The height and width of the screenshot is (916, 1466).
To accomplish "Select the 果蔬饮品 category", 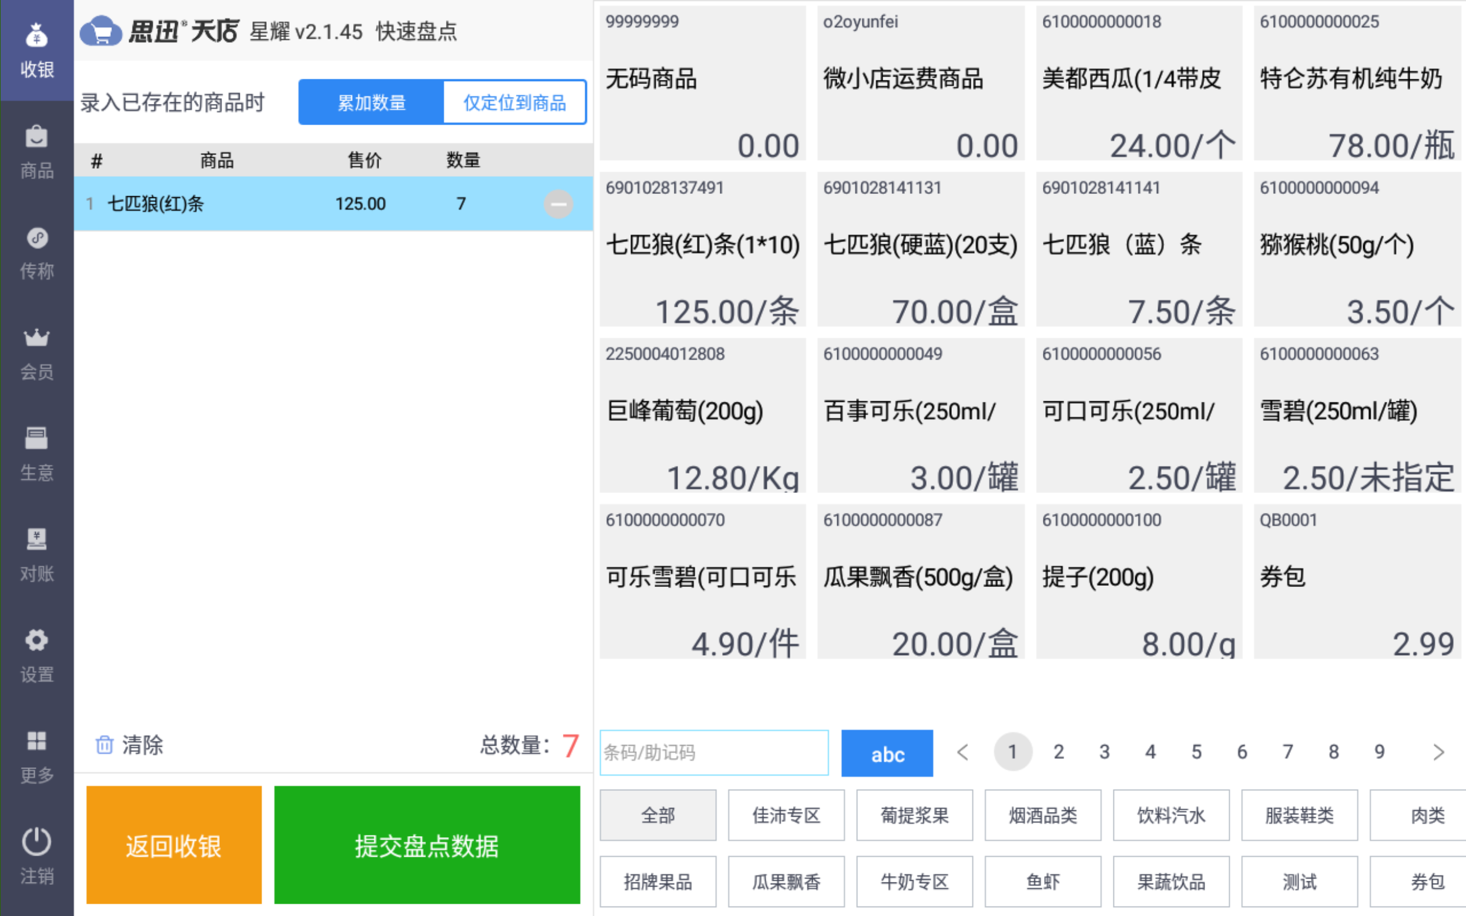I will point(1172,882).
